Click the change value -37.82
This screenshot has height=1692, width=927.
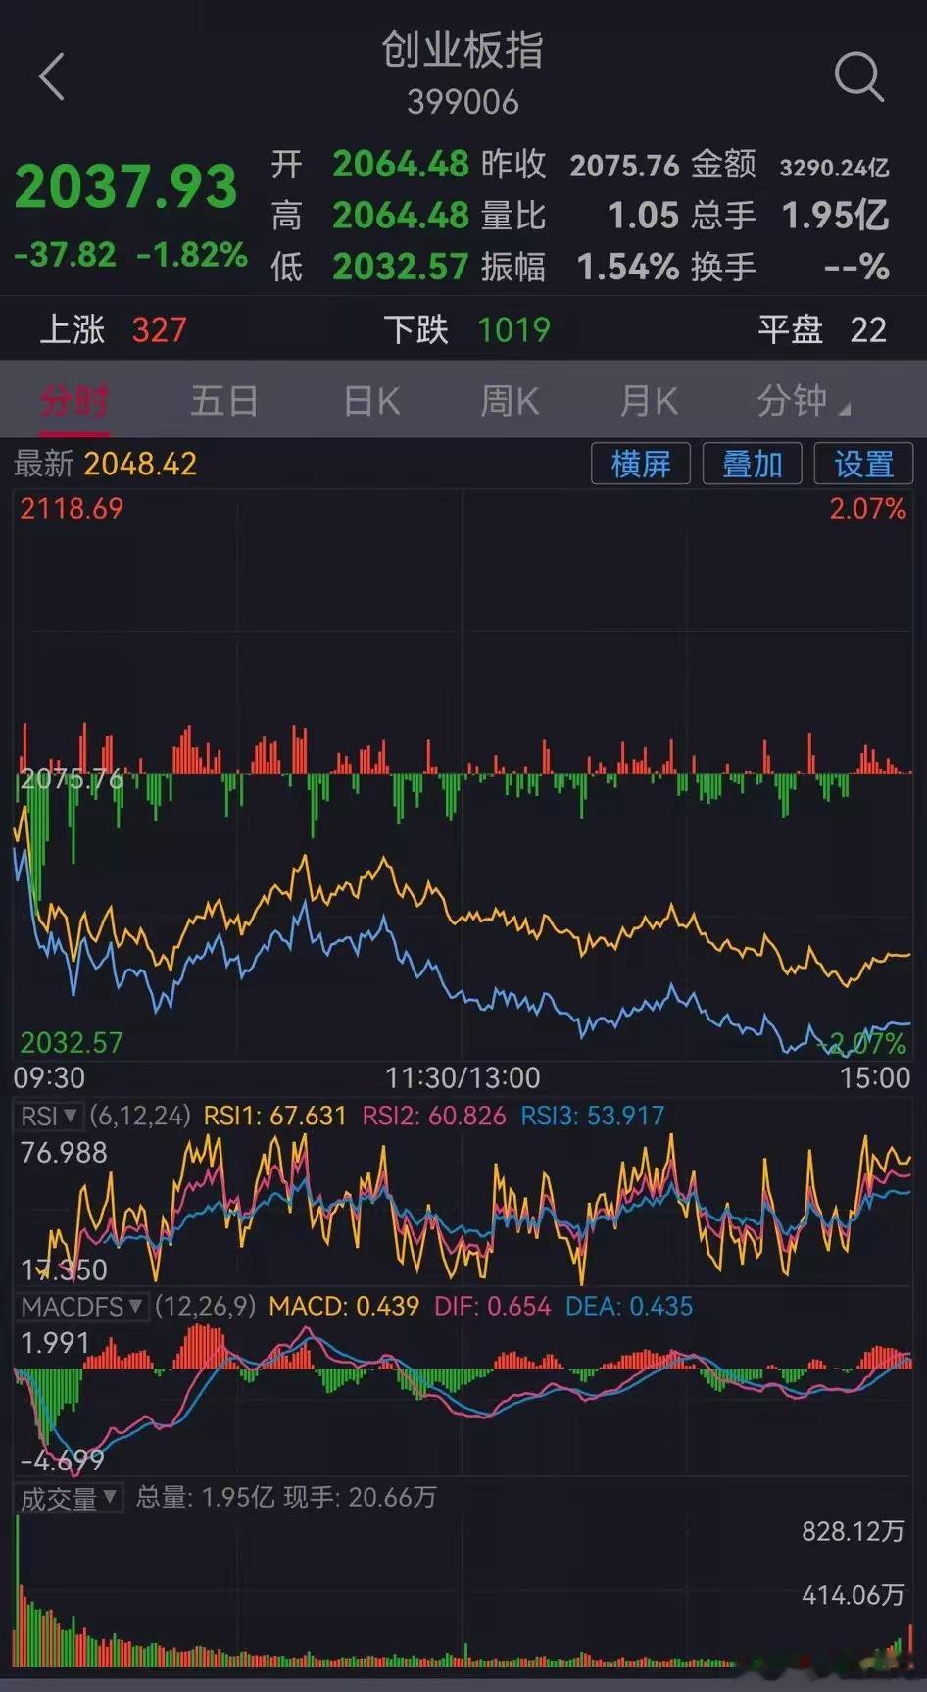pos(65,255)
